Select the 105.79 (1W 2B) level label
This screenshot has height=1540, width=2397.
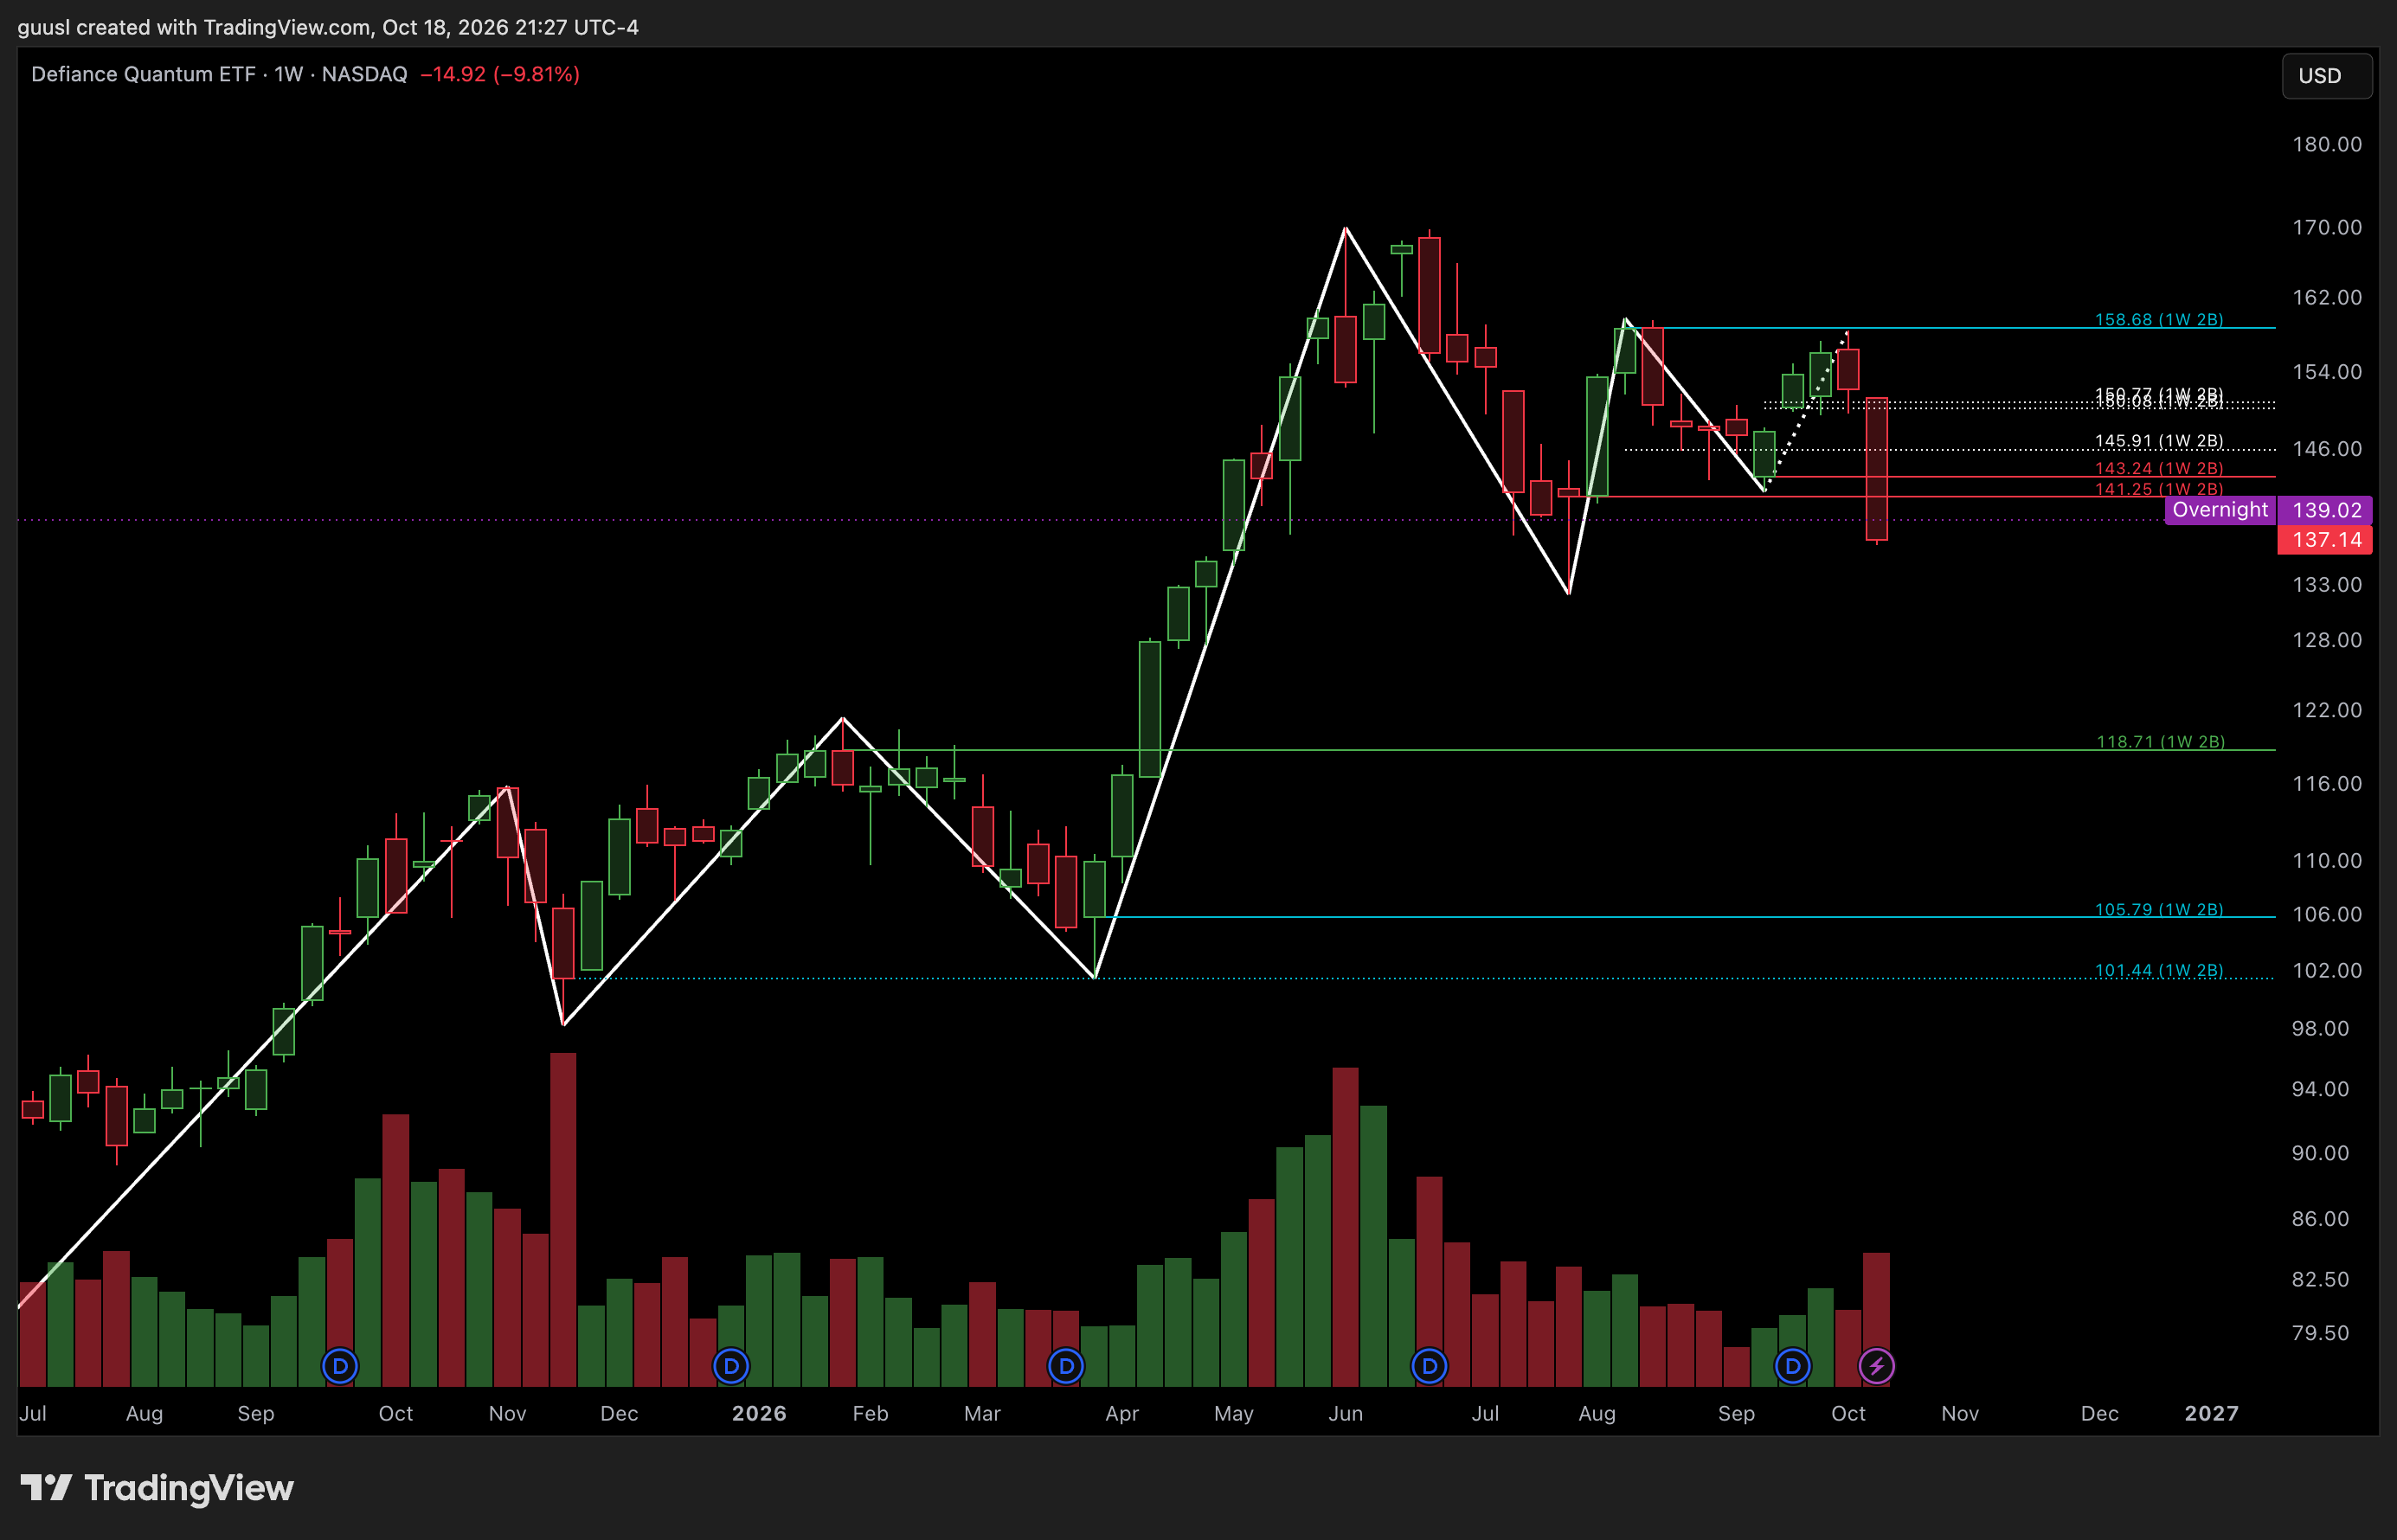[2159, 910]
